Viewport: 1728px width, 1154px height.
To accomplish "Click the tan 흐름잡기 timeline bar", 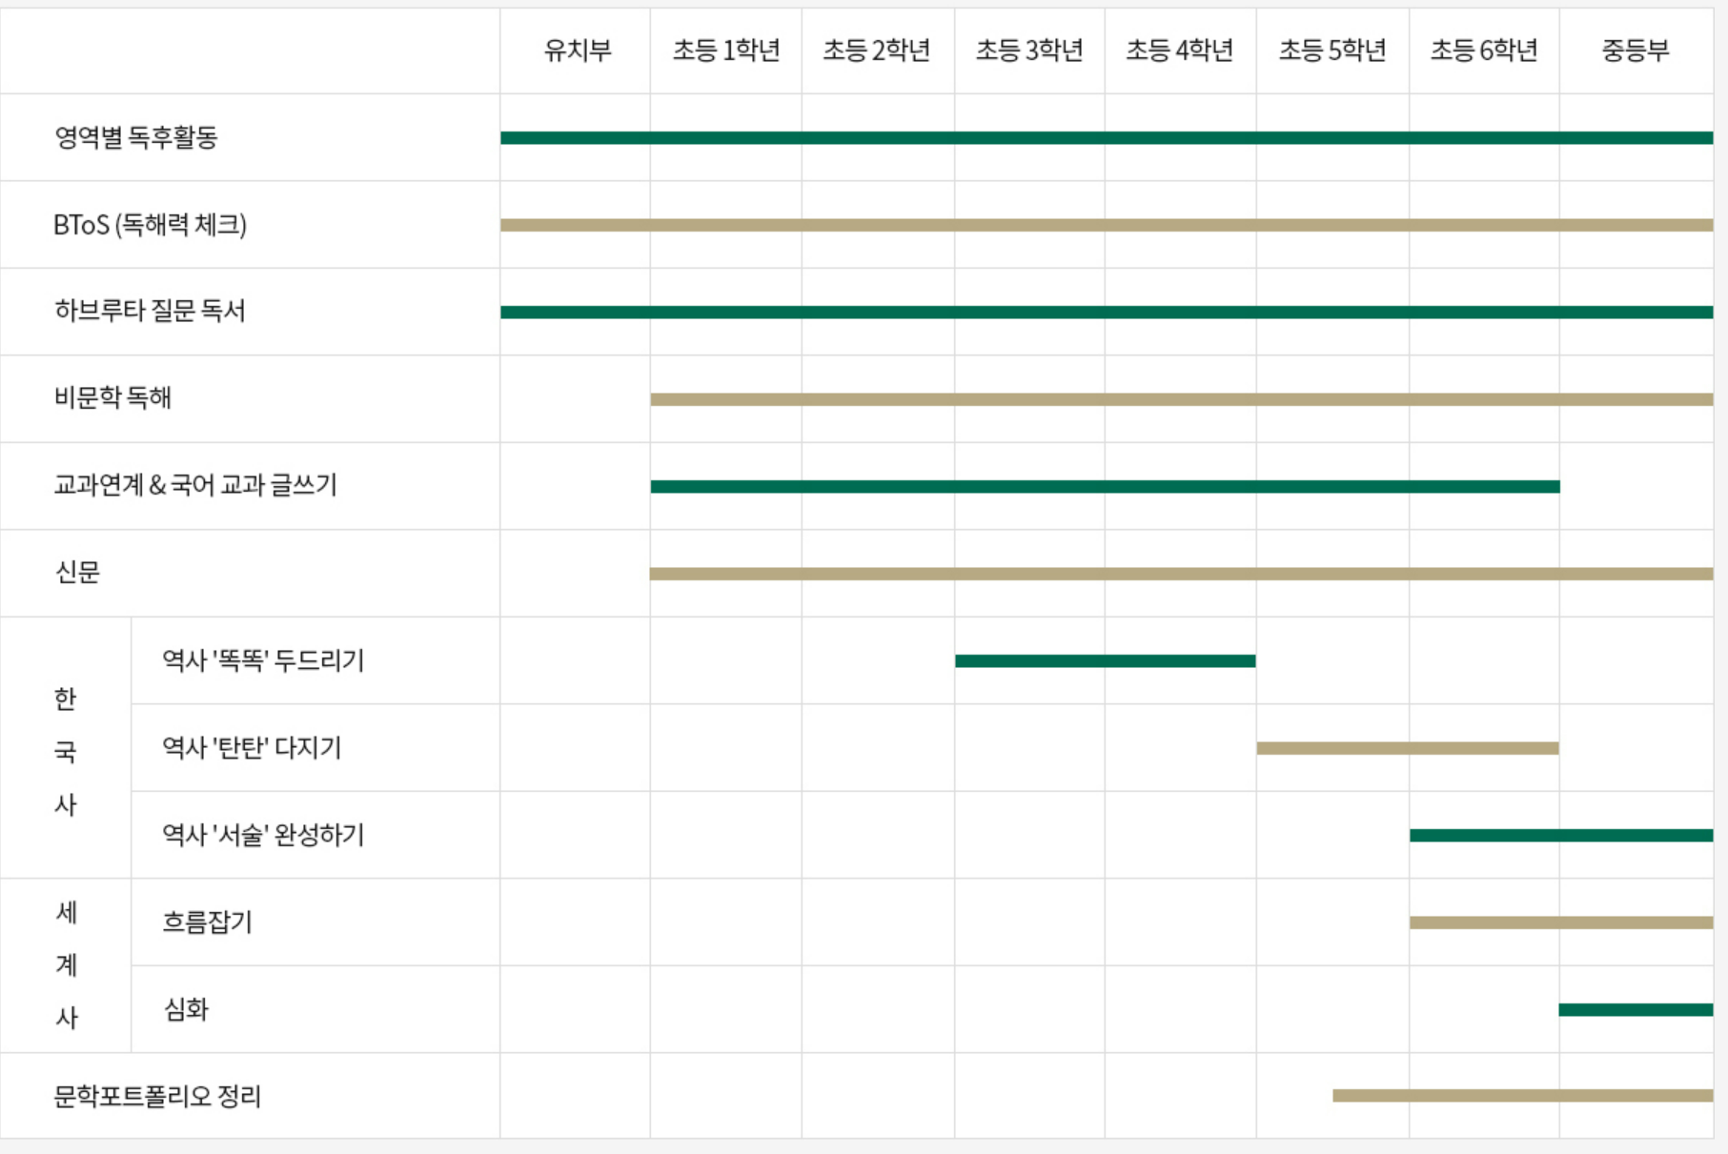I will coord(1561,922).
